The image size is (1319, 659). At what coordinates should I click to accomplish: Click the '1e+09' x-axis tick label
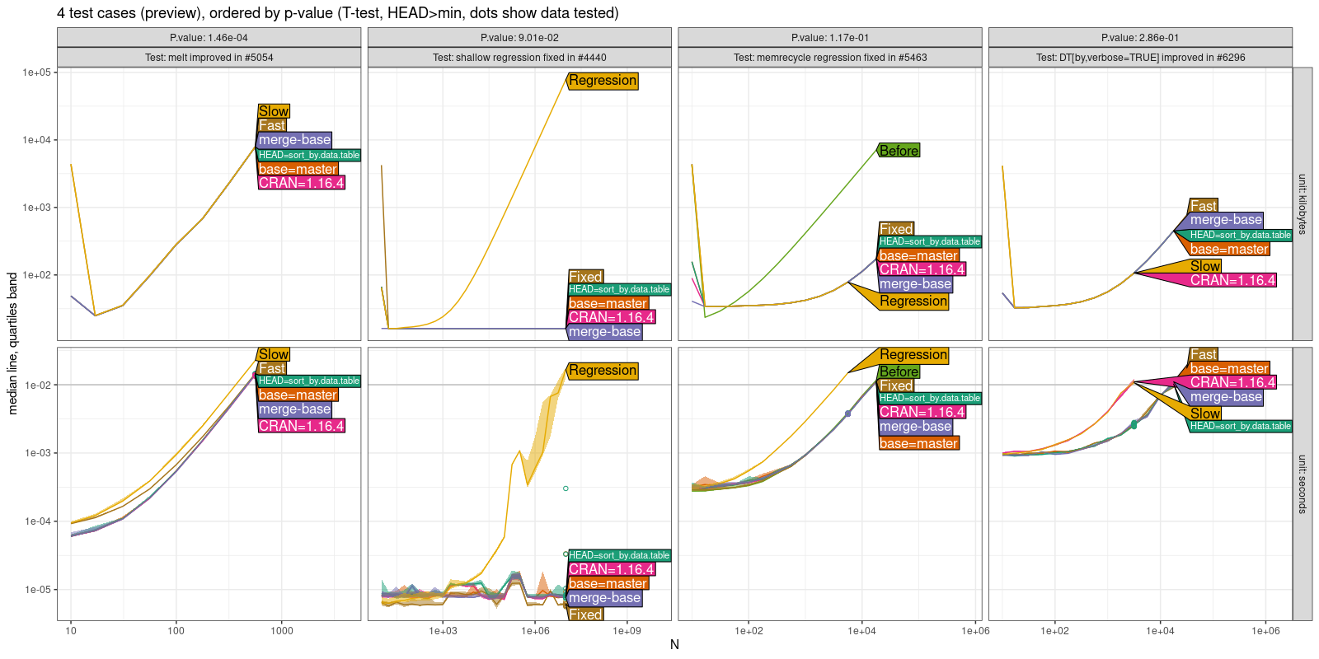pos(627,631)
